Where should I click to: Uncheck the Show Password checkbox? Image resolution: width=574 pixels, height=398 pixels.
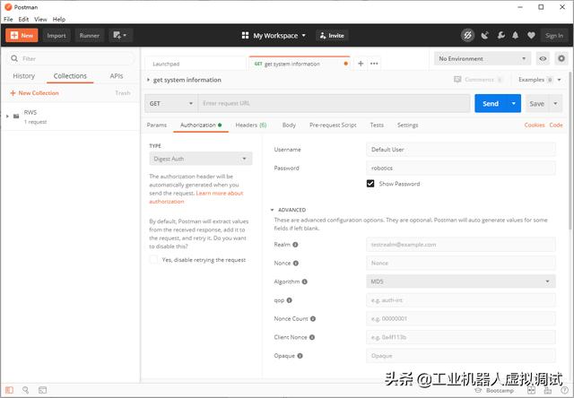coord(370,184)
